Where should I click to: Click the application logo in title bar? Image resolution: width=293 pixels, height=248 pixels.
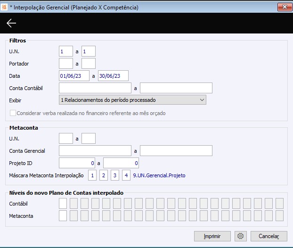[4, 7]
